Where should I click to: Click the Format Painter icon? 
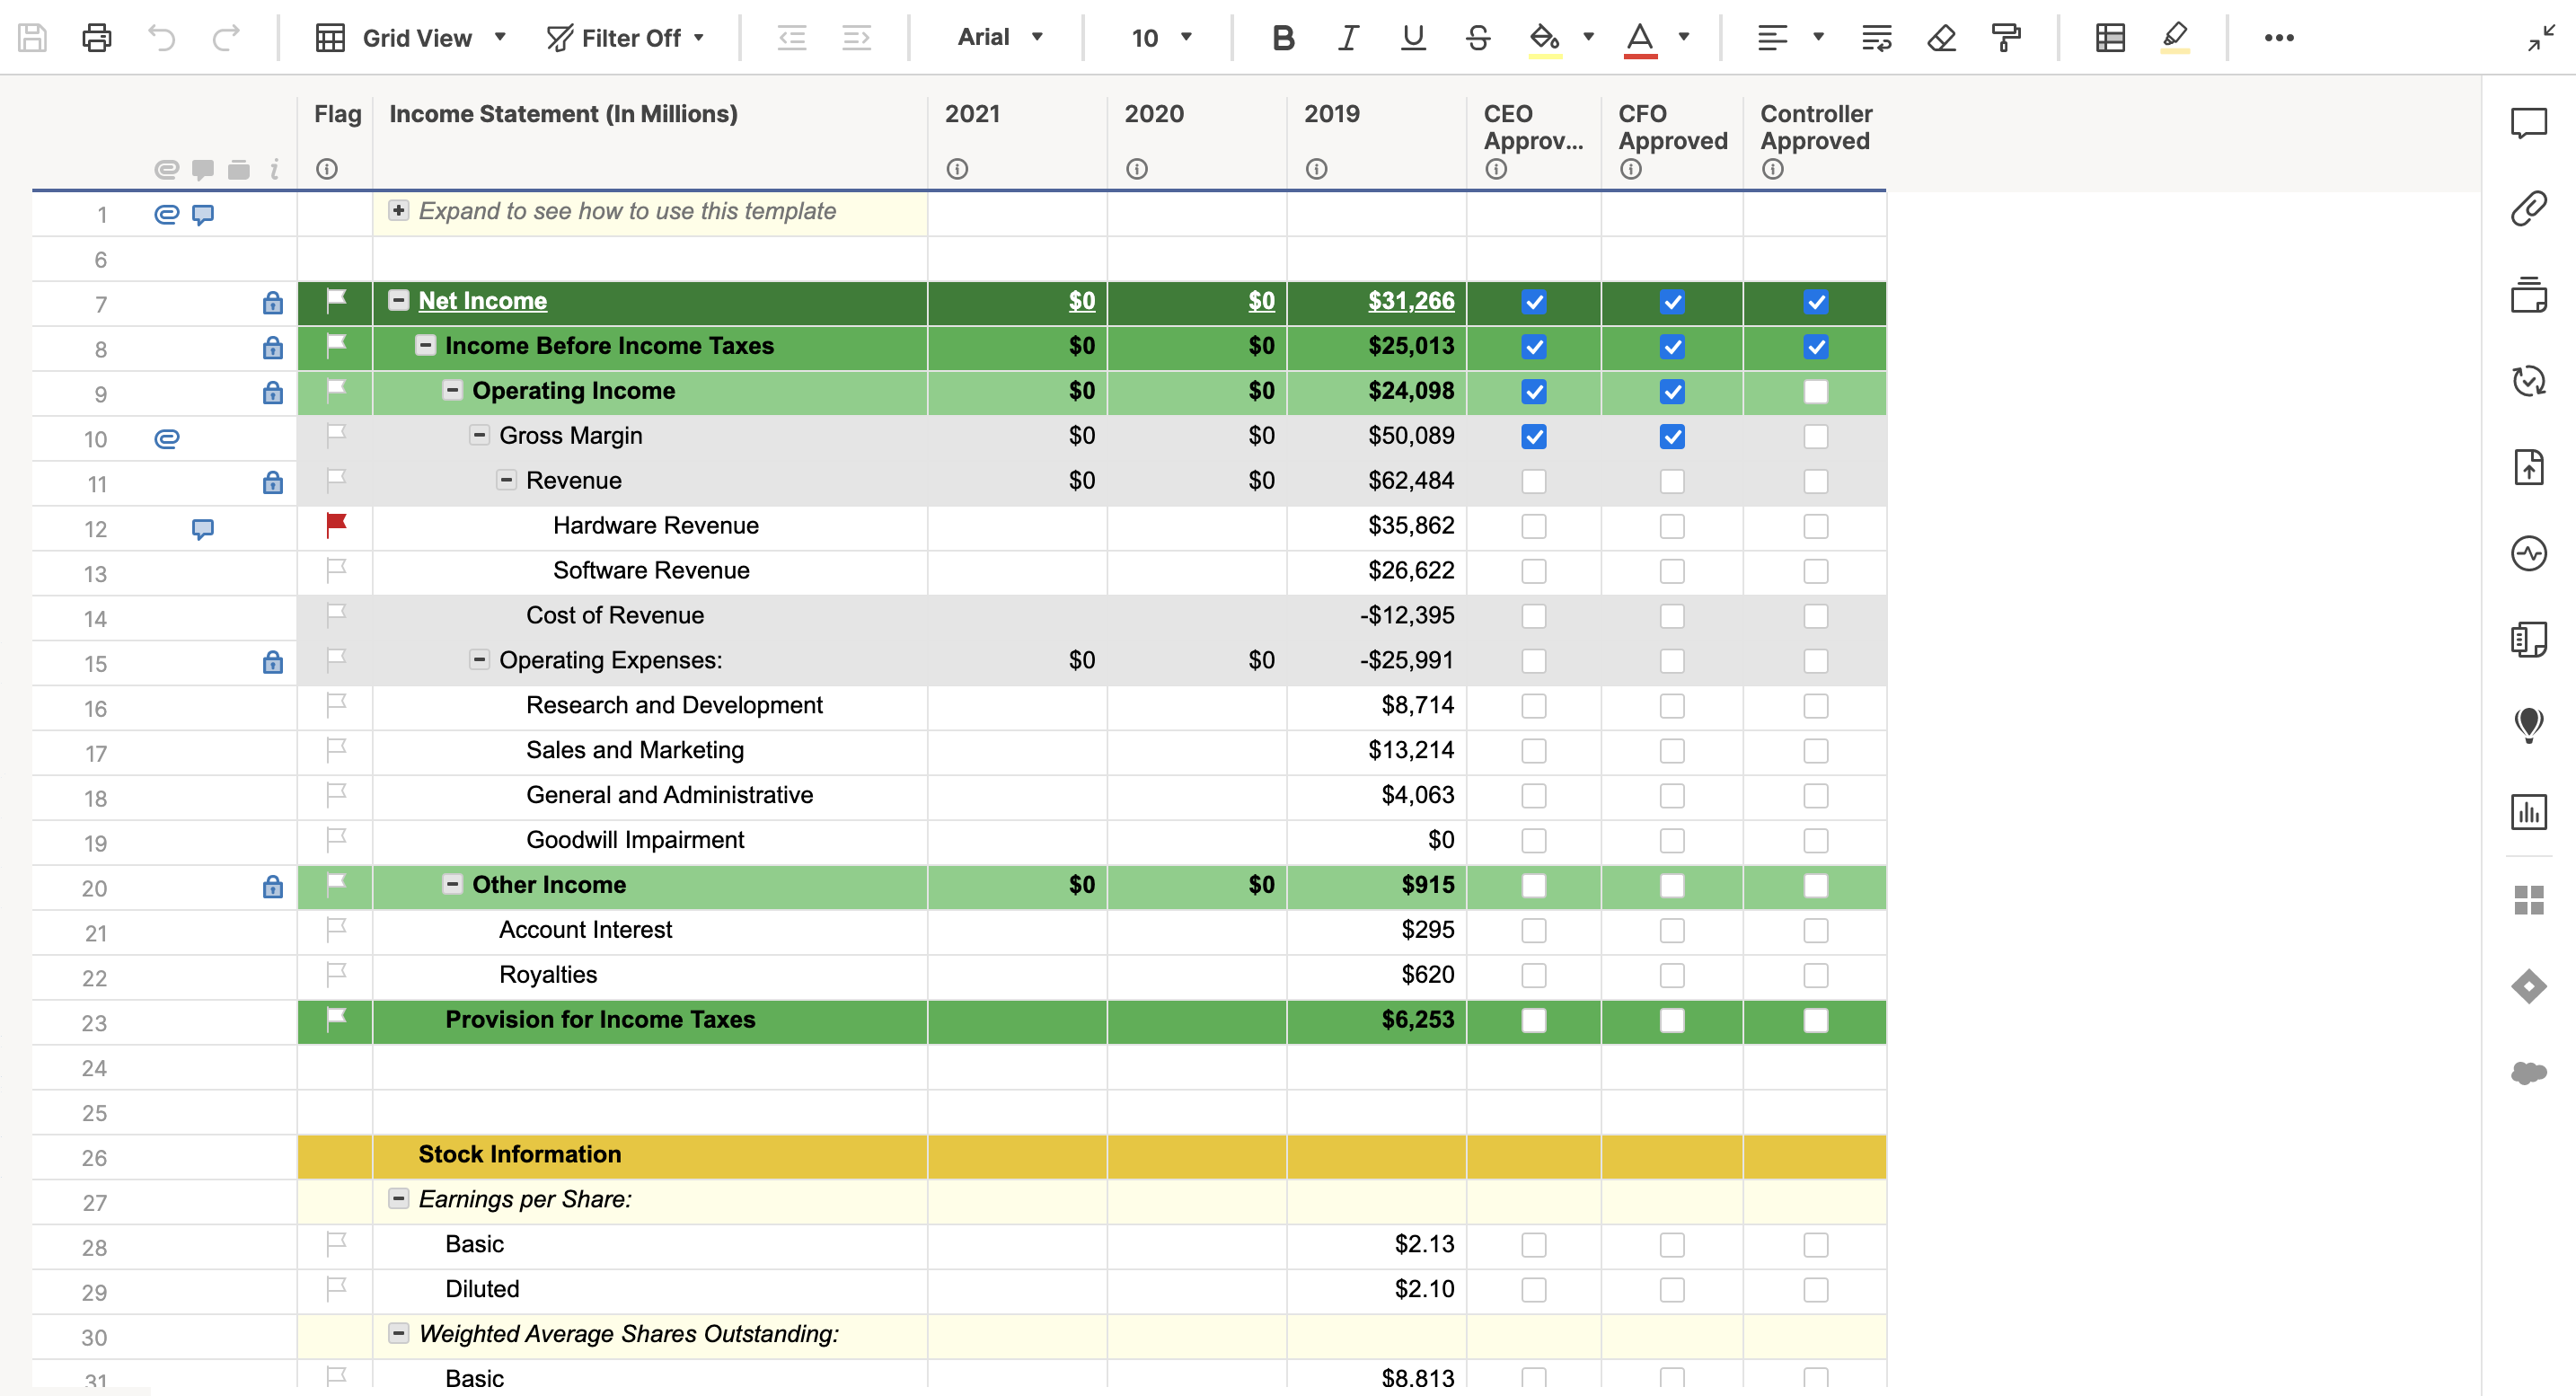tap(2005, 38)
